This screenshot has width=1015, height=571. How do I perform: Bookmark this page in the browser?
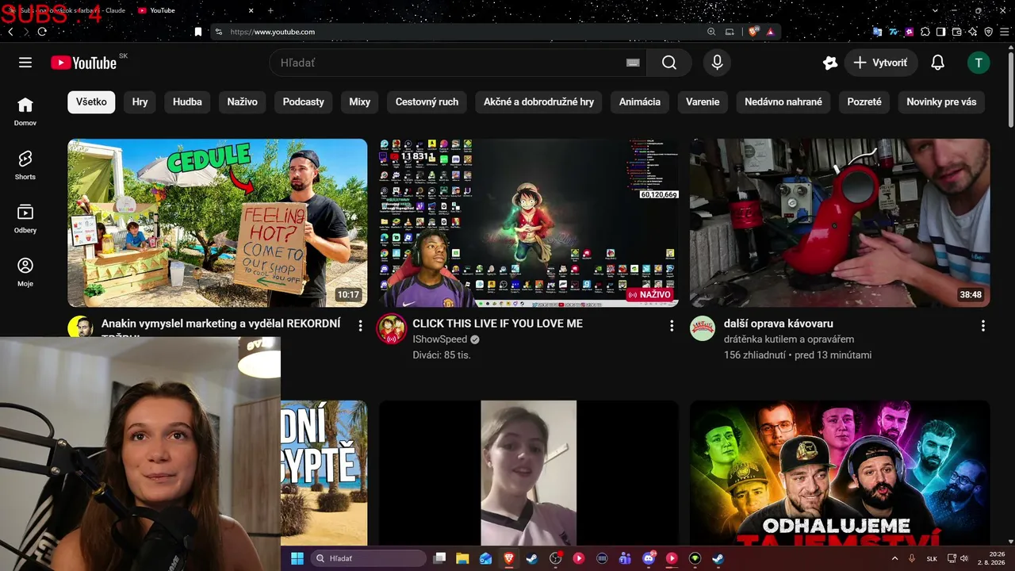[x=198, y=32]
